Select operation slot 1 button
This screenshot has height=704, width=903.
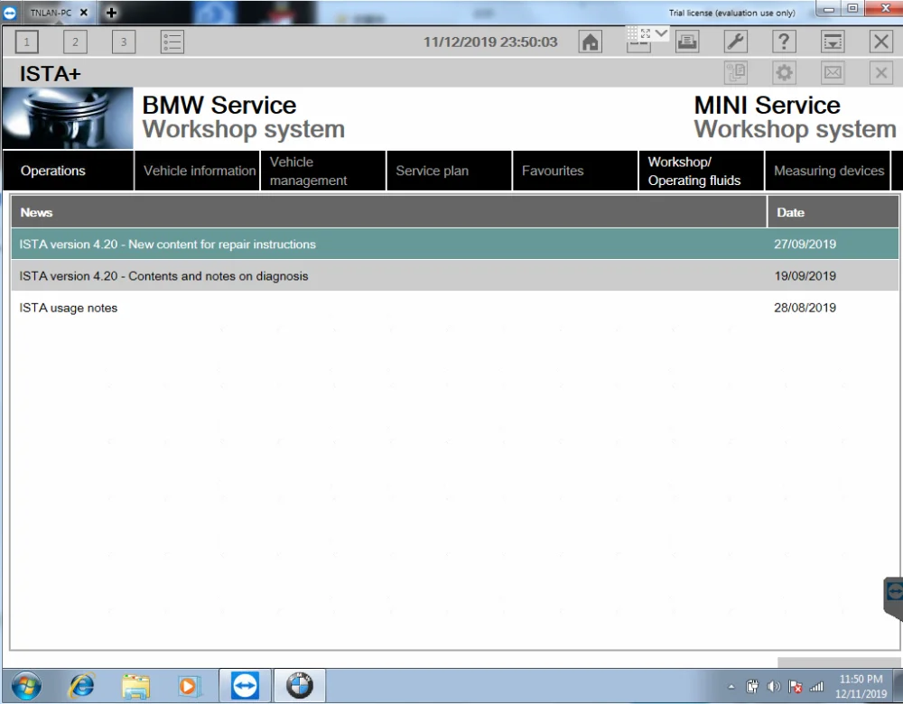pyautogui.click(x=26, y=42)
